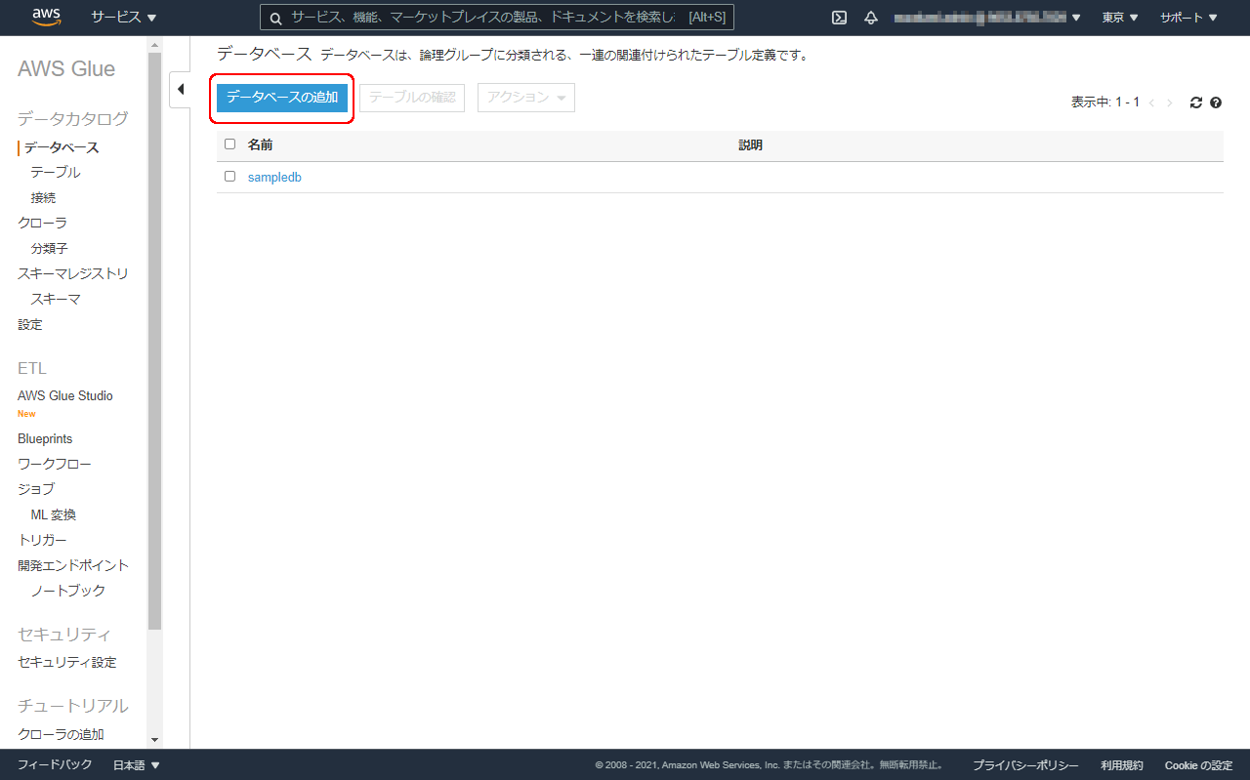Open トリガー in the sidebar
The image size is (1250, 780).
pos(42,541)
